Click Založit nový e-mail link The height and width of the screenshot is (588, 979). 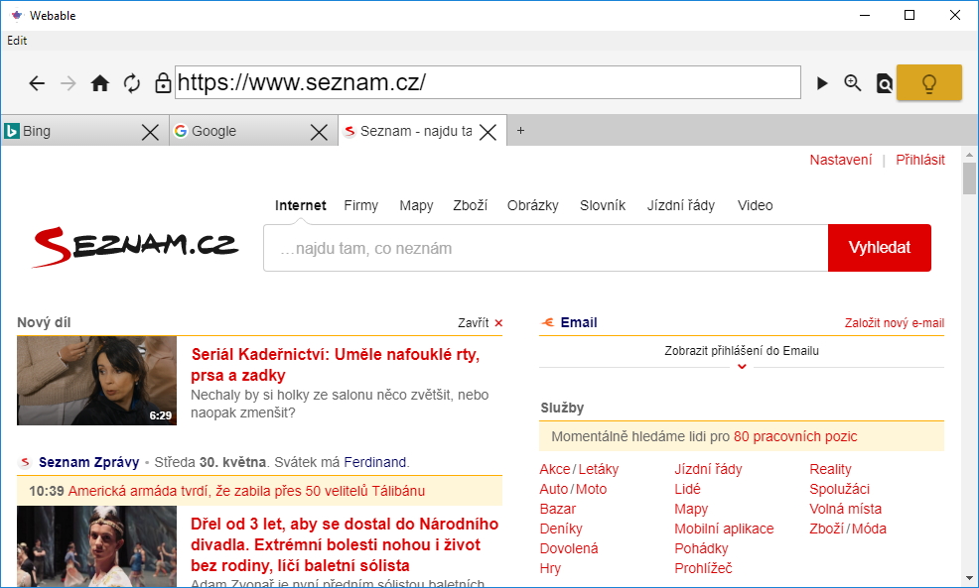(894, 323)
